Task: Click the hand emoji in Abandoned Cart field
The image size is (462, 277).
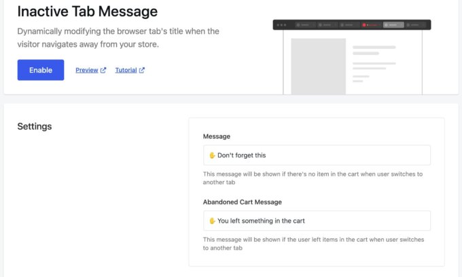Action: pyautogui.click(x=212, y=221)
